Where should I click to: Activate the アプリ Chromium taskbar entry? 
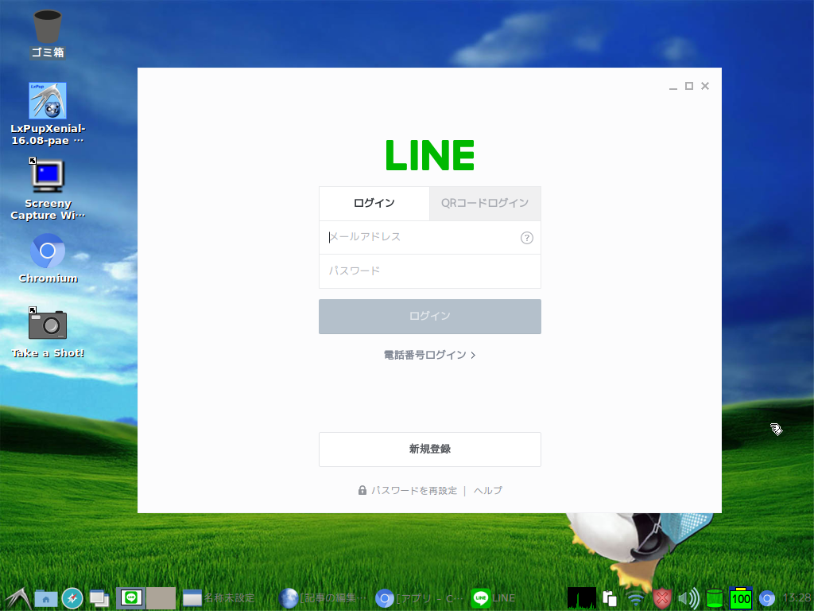(420, 598)
